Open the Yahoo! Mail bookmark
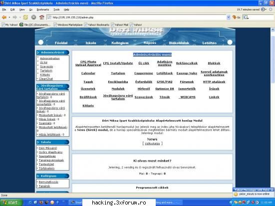The image size is (275, 206). tap(120, 25)
